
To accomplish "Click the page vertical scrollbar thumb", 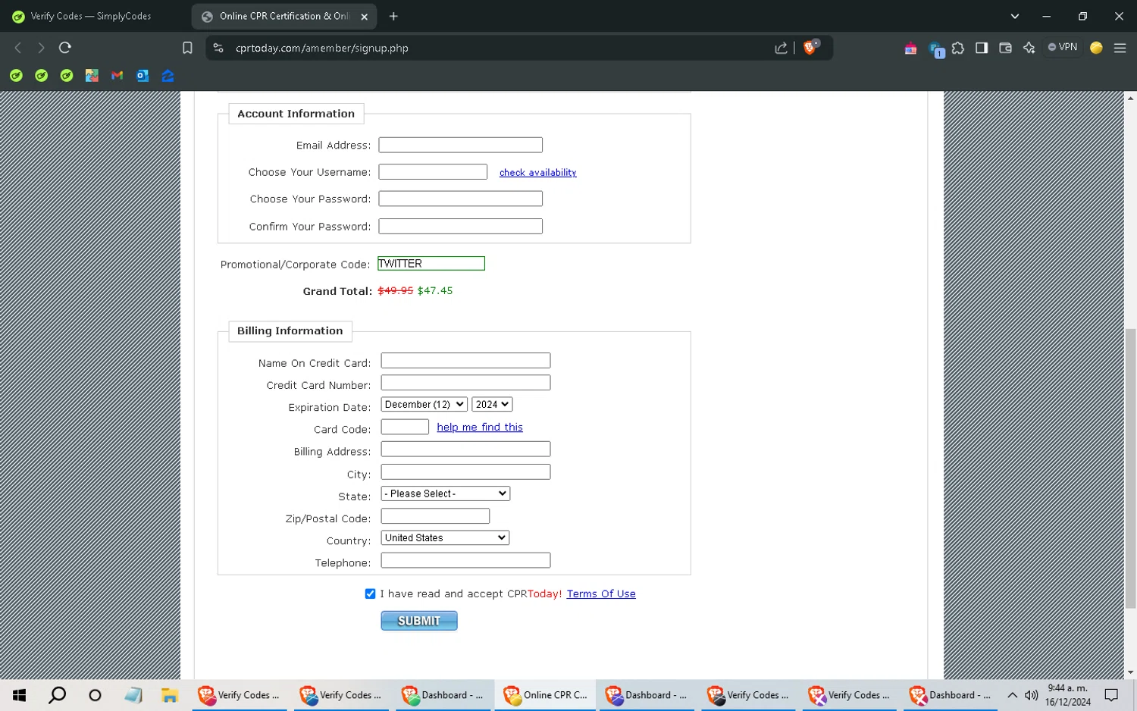I will [1130, 468].
